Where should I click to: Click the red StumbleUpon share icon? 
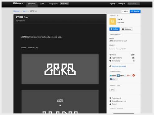133,76
